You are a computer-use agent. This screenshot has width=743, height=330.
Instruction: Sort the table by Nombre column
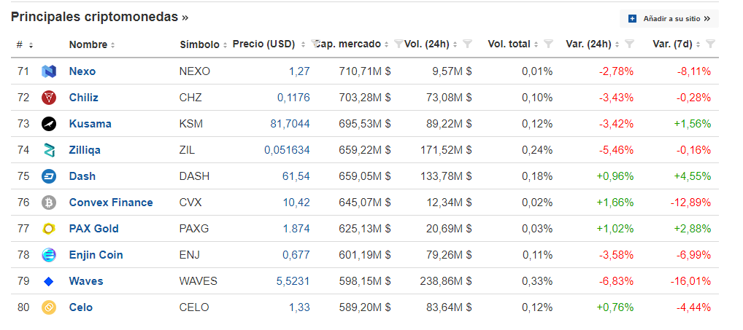coord(92,45)
